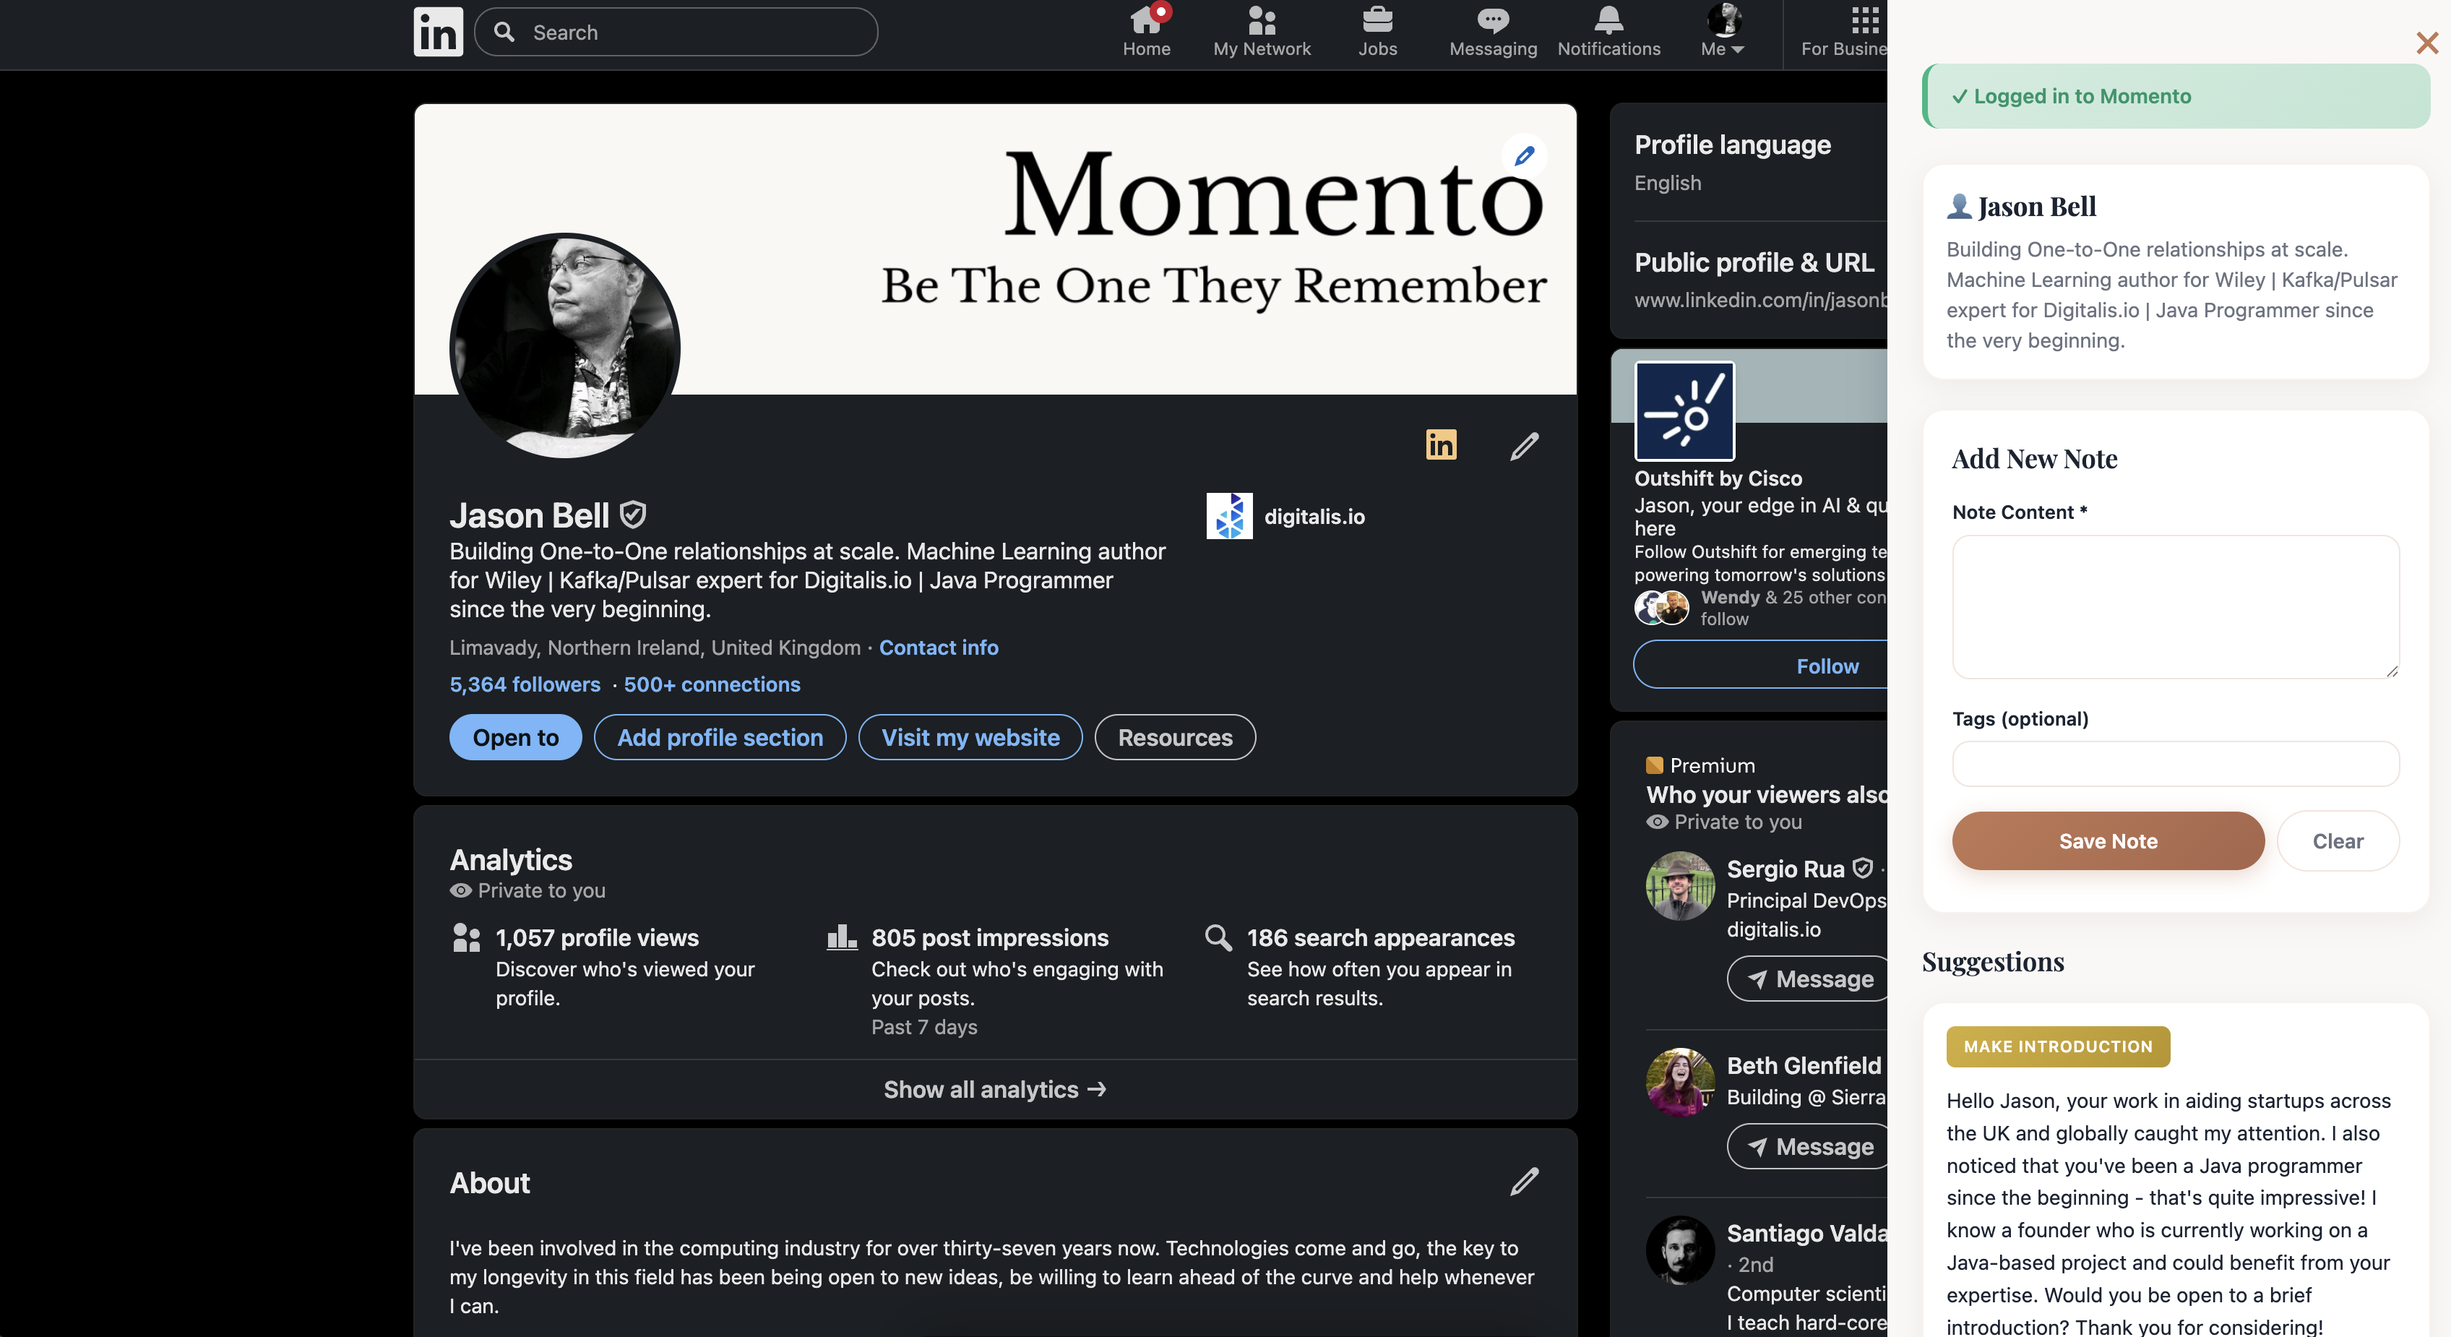Click the Resources button
Image resolution: width=2451 pixels, height=1337 pixels.
tap(1174, 737)
